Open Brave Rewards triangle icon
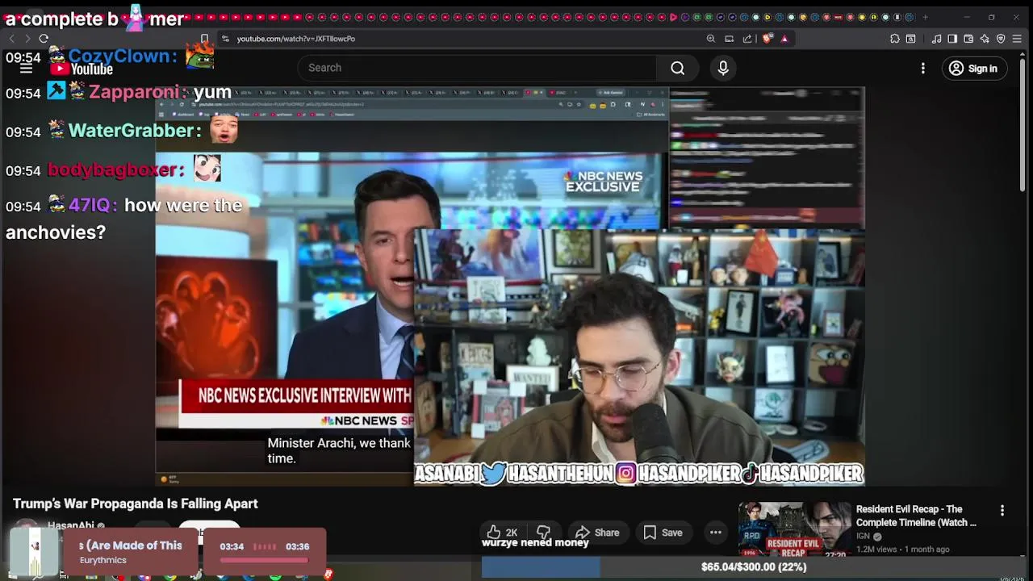 tap(784, 39)
